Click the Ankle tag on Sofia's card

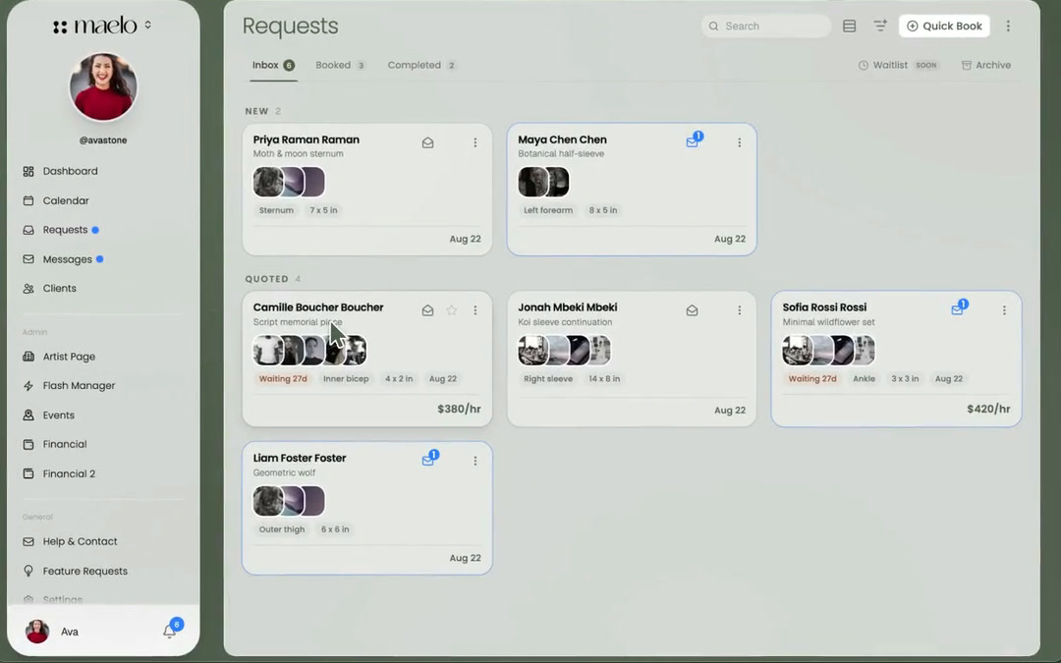coord(865,379)
